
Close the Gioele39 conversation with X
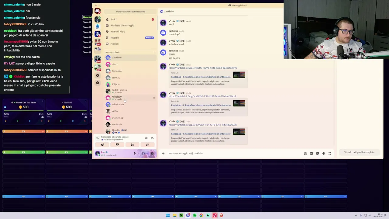(154, 98)
